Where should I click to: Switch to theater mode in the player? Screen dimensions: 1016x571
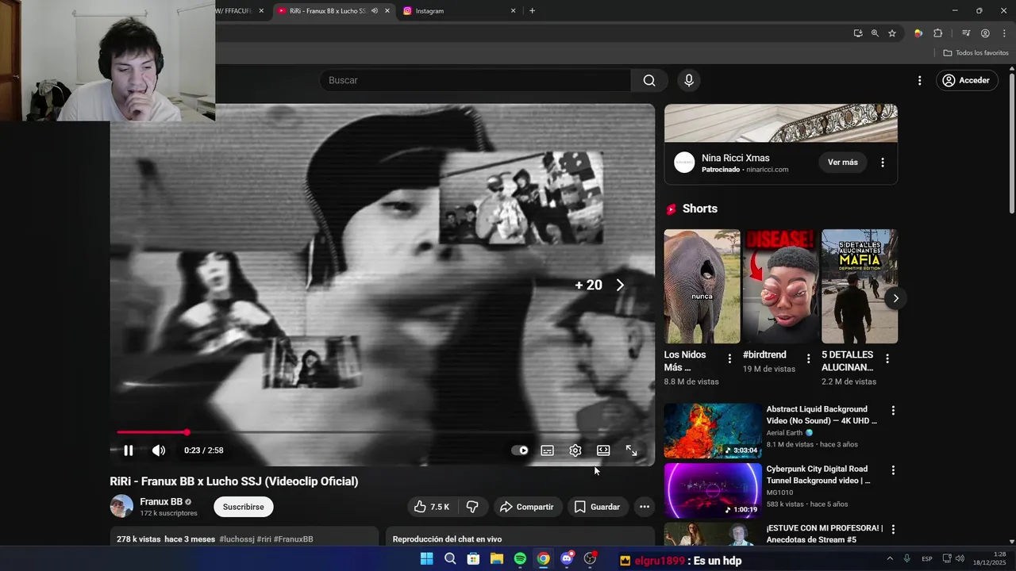point(603,450)
